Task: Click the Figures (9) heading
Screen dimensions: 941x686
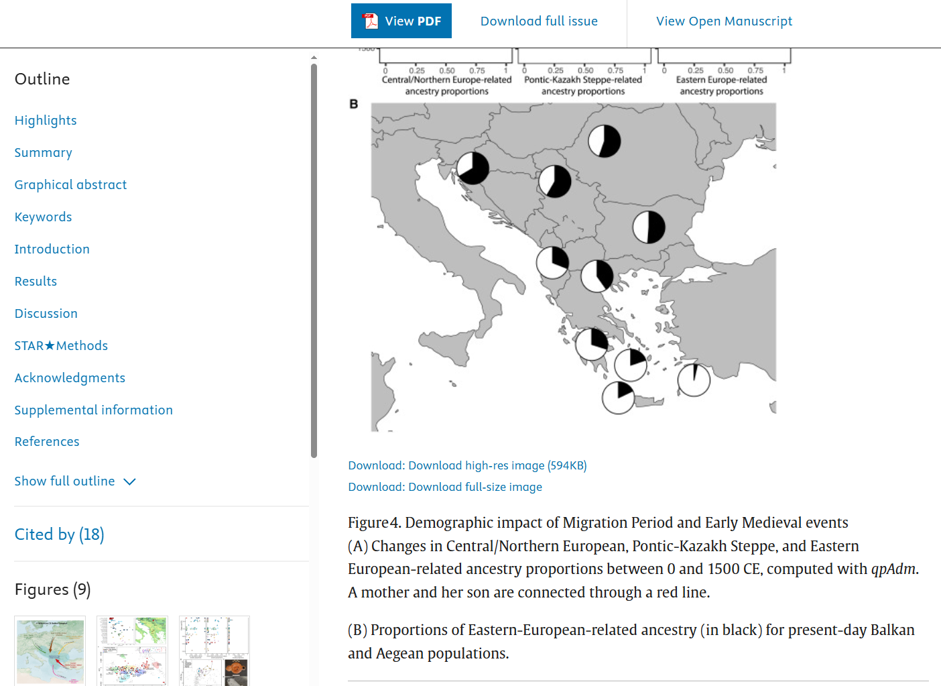Action: click(x=53, y=589)
